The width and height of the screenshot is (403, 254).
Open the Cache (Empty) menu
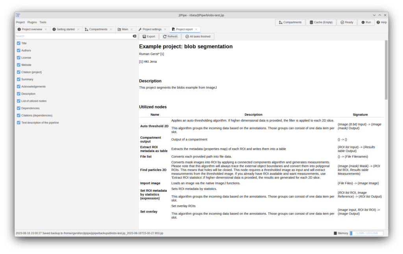click(321, 22)
